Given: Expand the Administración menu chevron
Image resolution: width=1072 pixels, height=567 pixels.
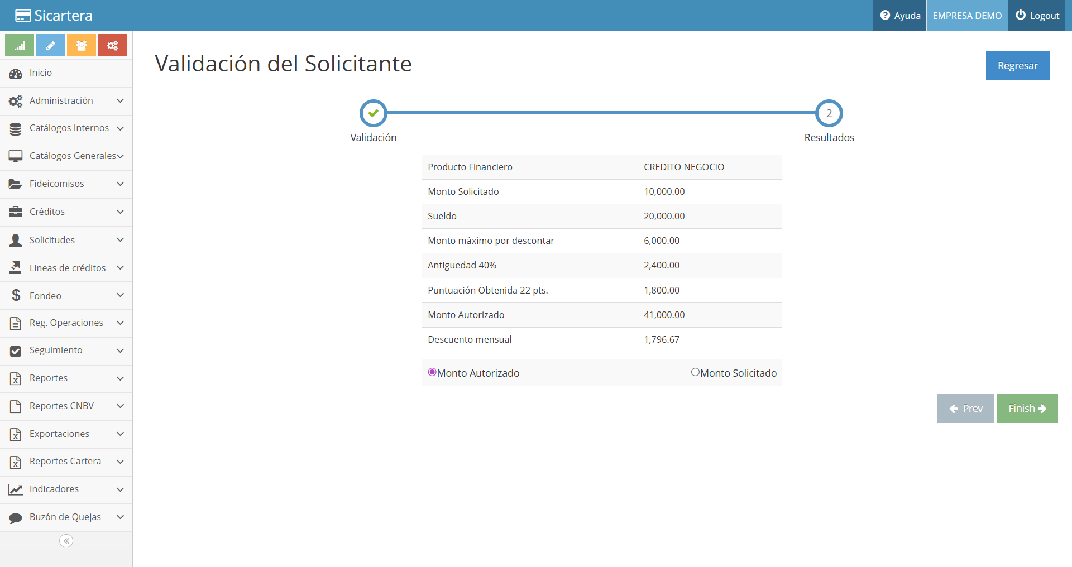Looking at the screenshot, I should (120, 100).
